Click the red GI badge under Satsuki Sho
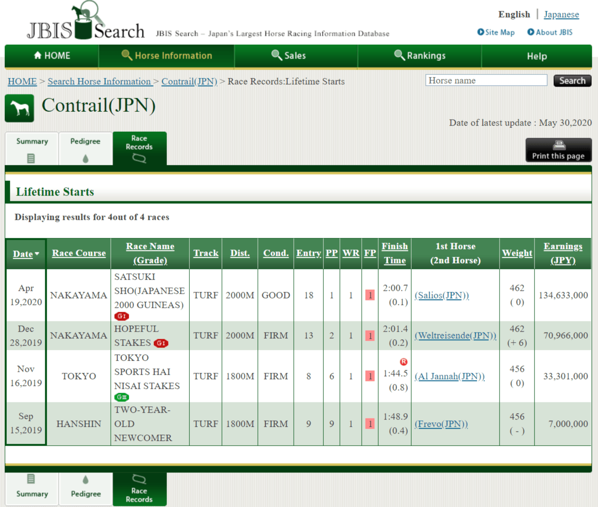The width and height of the screenshot is (598, 507). pos(121,316)
